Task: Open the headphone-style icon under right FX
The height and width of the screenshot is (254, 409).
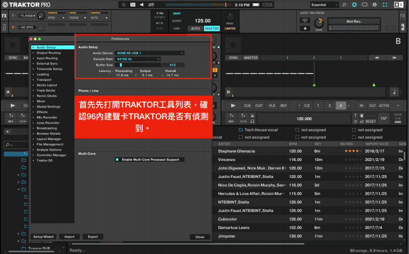Action: [403, 27]
